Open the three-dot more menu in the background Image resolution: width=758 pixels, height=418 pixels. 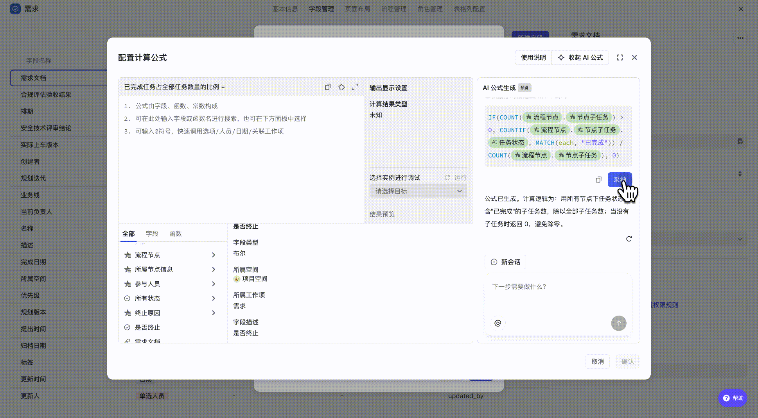tap(740, 38)
